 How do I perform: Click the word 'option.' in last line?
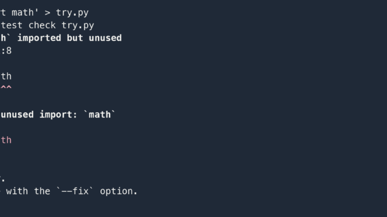click(119, 192)
